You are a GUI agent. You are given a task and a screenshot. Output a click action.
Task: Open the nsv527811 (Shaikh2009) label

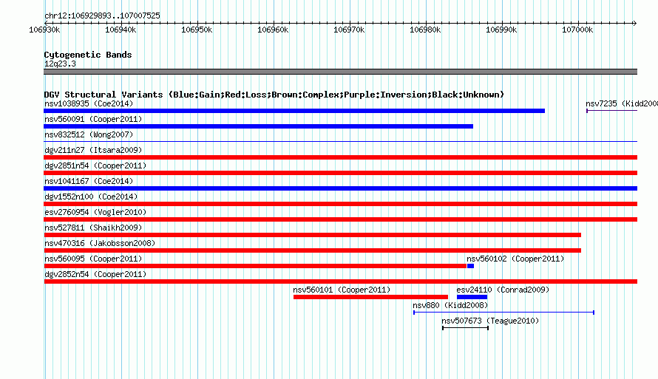pos(93,228)
